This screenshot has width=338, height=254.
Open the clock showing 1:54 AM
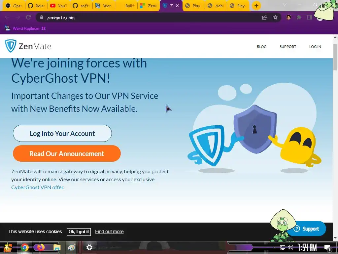coord(307,247)
